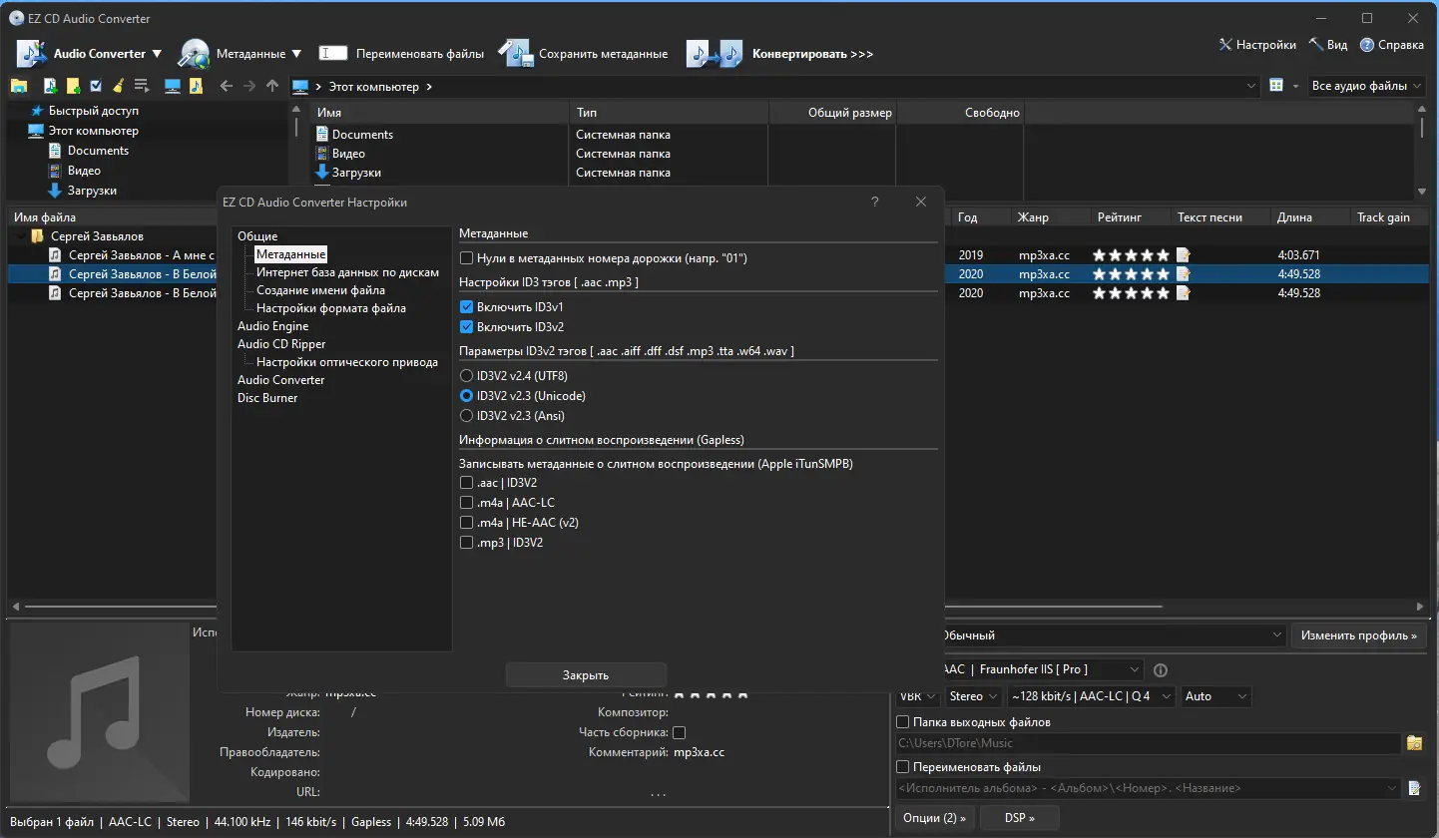This screenshot has height=838, width=1439.
Task: Click the Опции (2) button
Action: tap(934, 818)
